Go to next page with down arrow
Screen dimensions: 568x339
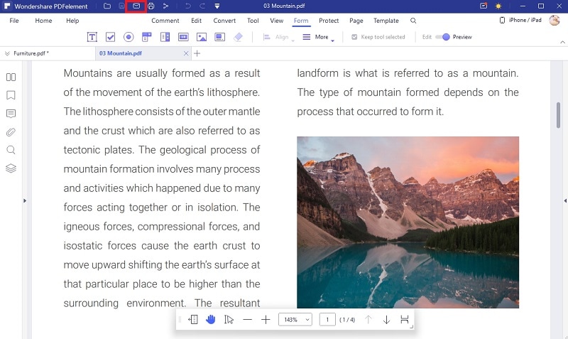pyautogui.click(x=386, y=319)
